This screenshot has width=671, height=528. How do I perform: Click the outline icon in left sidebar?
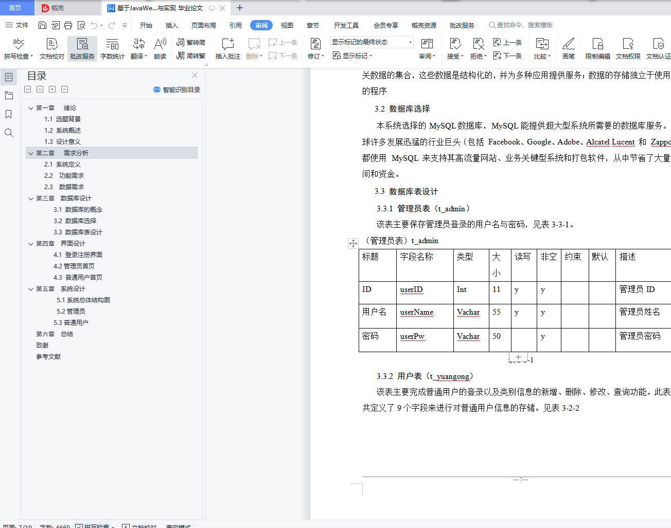point(9,77)
